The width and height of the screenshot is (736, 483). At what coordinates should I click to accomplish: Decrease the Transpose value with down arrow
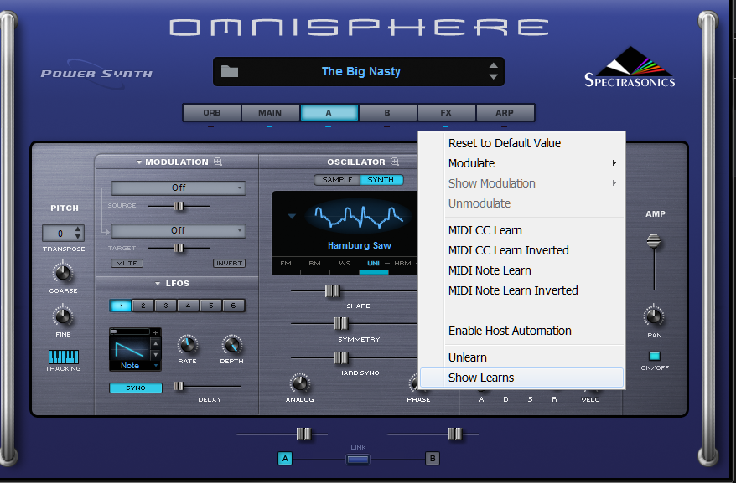pos(78,236)
